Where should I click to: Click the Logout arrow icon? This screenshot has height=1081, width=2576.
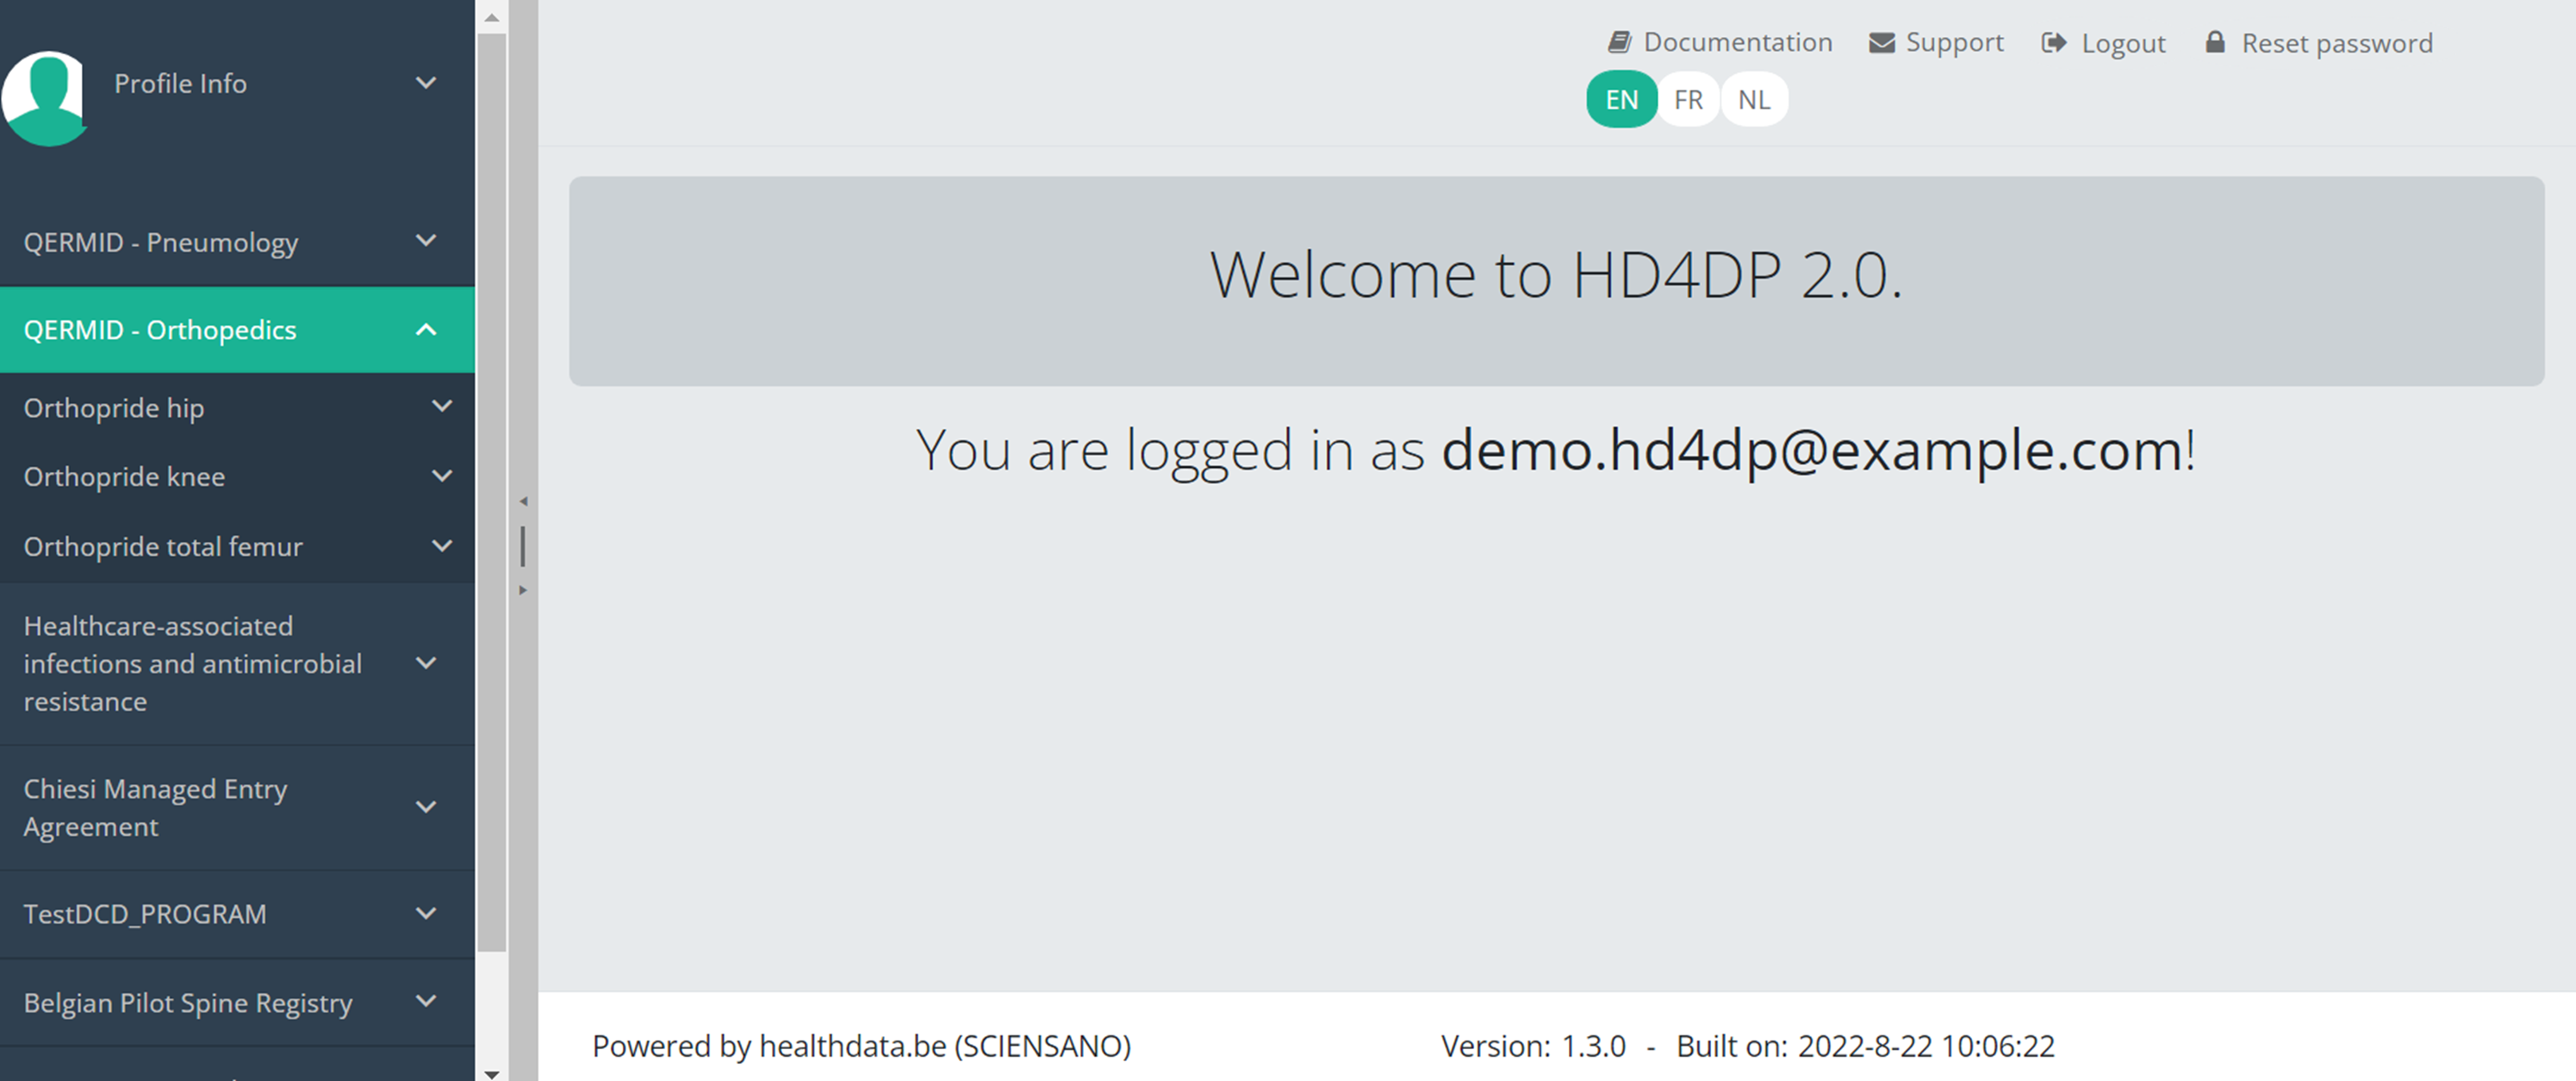pos(2053,43)
